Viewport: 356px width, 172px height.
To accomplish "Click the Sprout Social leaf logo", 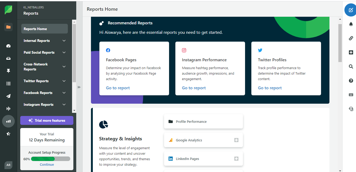I will pyautogui.click(x=8, y=10).
